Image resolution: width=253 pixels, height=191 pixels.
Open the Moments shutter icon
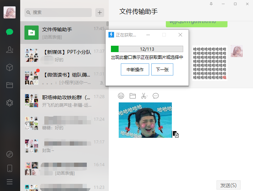click(10, 103)
